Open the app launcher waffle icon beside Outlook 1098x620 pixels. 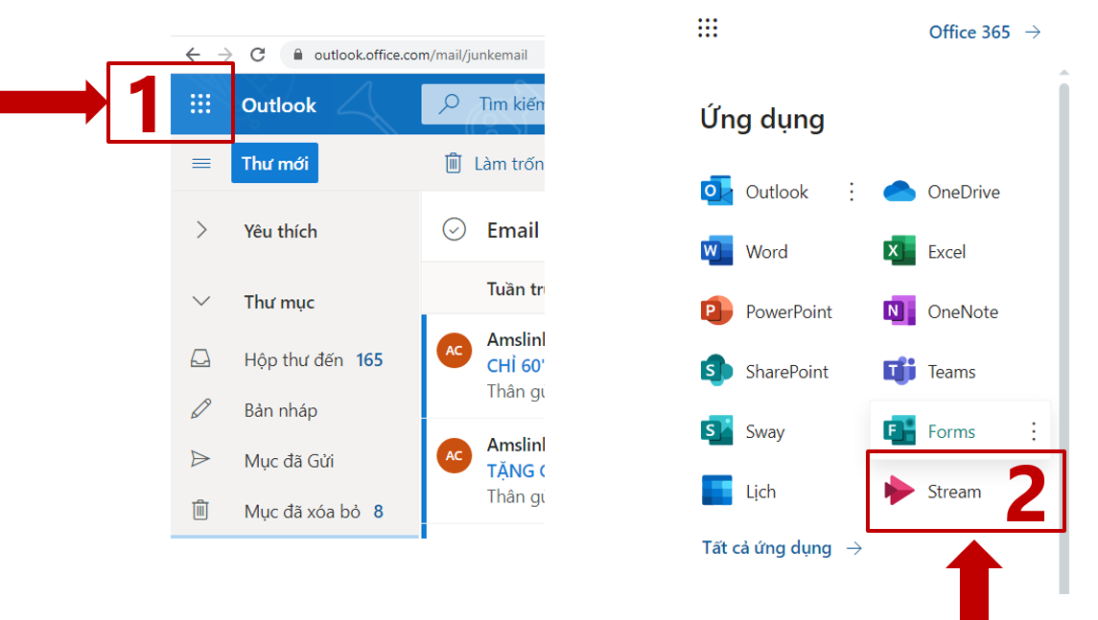point(200,104)
